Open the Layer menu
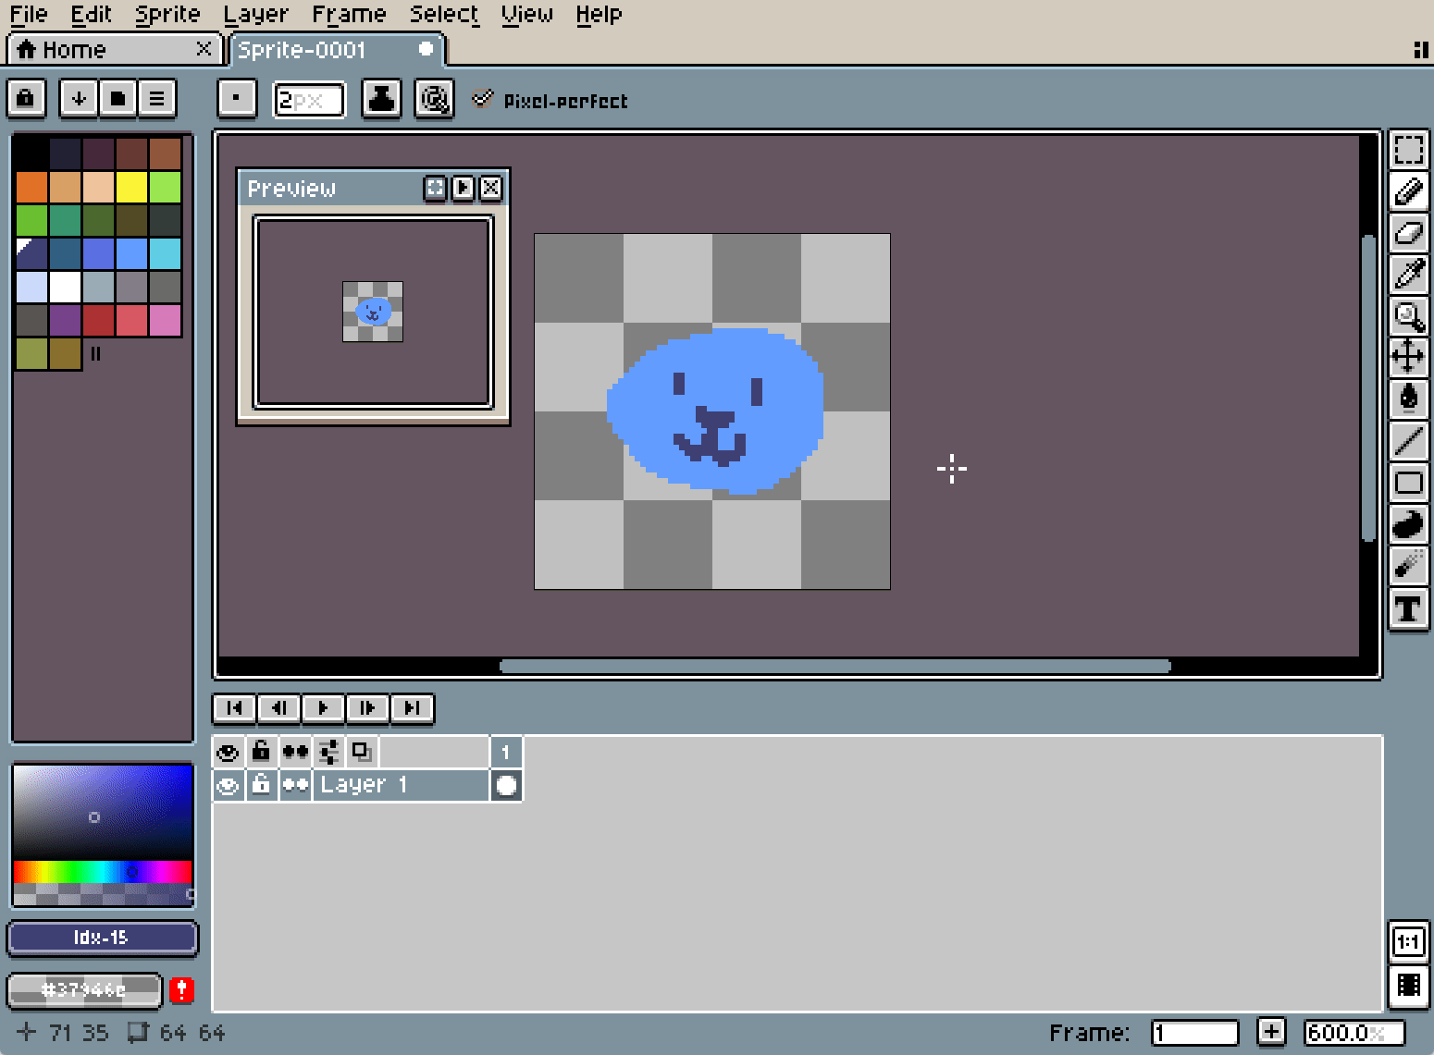Viewport: 1434px width, 1055px height. pyautogui.click(x=256, y=15)
